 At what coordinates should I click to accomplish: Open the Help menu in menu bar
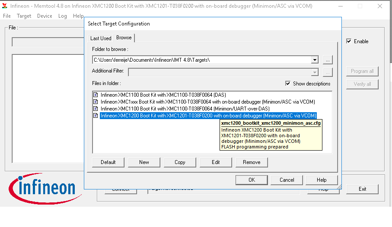click(78, 16)
